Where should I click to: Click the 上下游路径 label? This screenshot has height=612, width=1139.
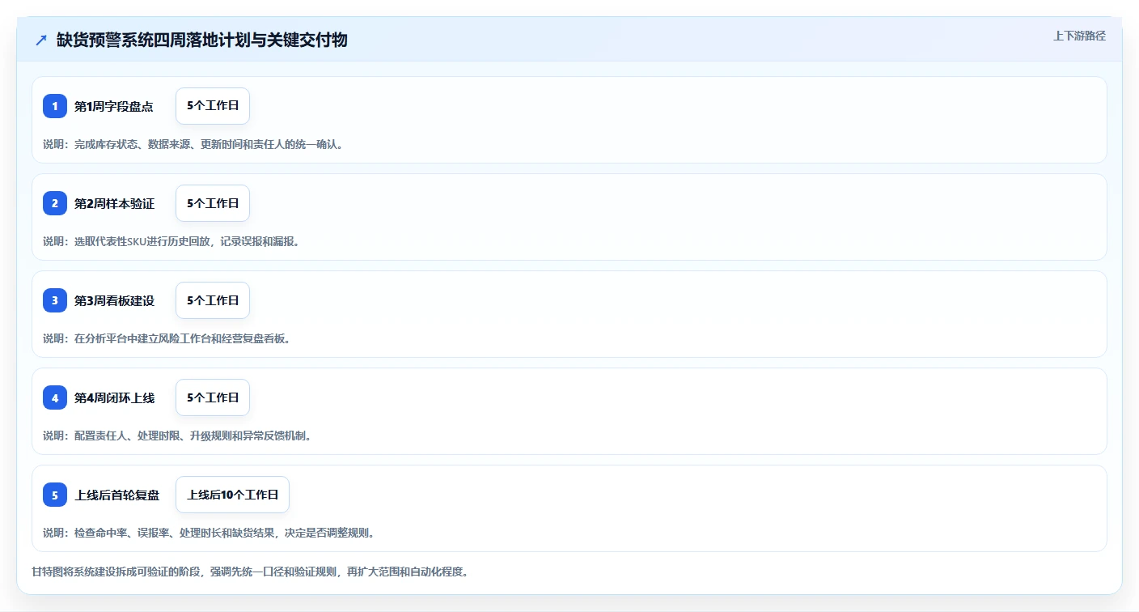pyautogui.click(x=1079, y=36)
